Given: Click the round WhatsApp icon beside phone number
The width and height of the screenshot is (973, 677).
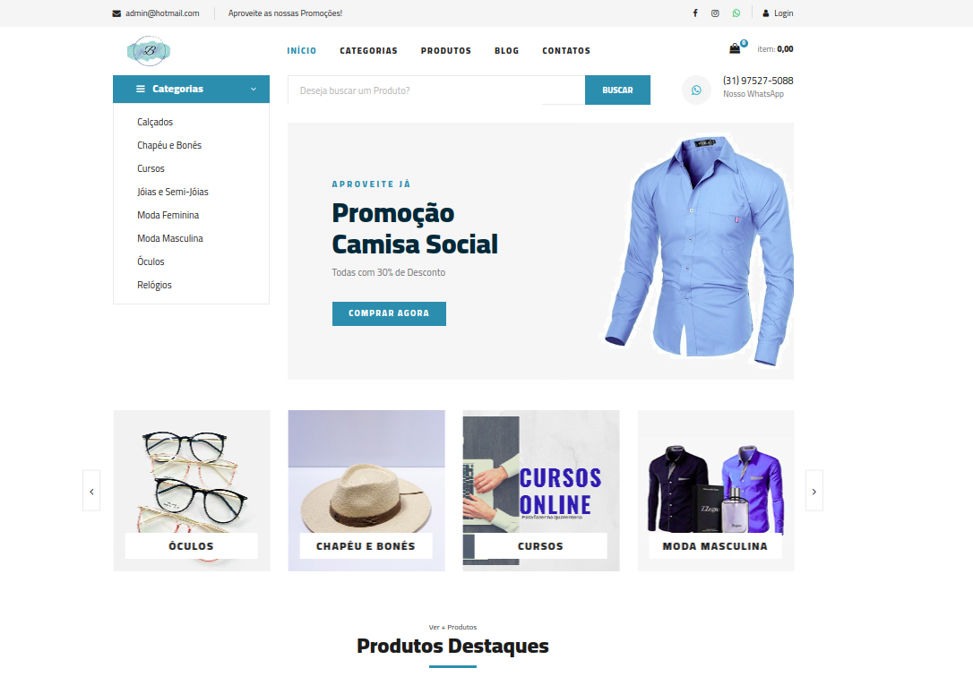Looking at the screenshot, I should pyautogui.click(x=696, y=90).
